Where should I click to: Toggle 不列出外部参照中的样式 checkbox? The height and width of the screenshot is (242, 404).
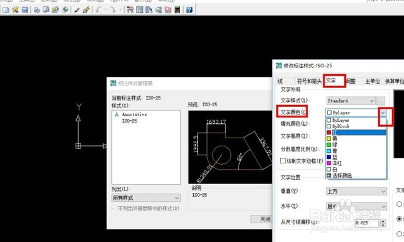tap(115, 208)
